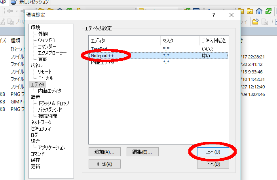Open the 新しいセッション tab

(x=30, y=2)
